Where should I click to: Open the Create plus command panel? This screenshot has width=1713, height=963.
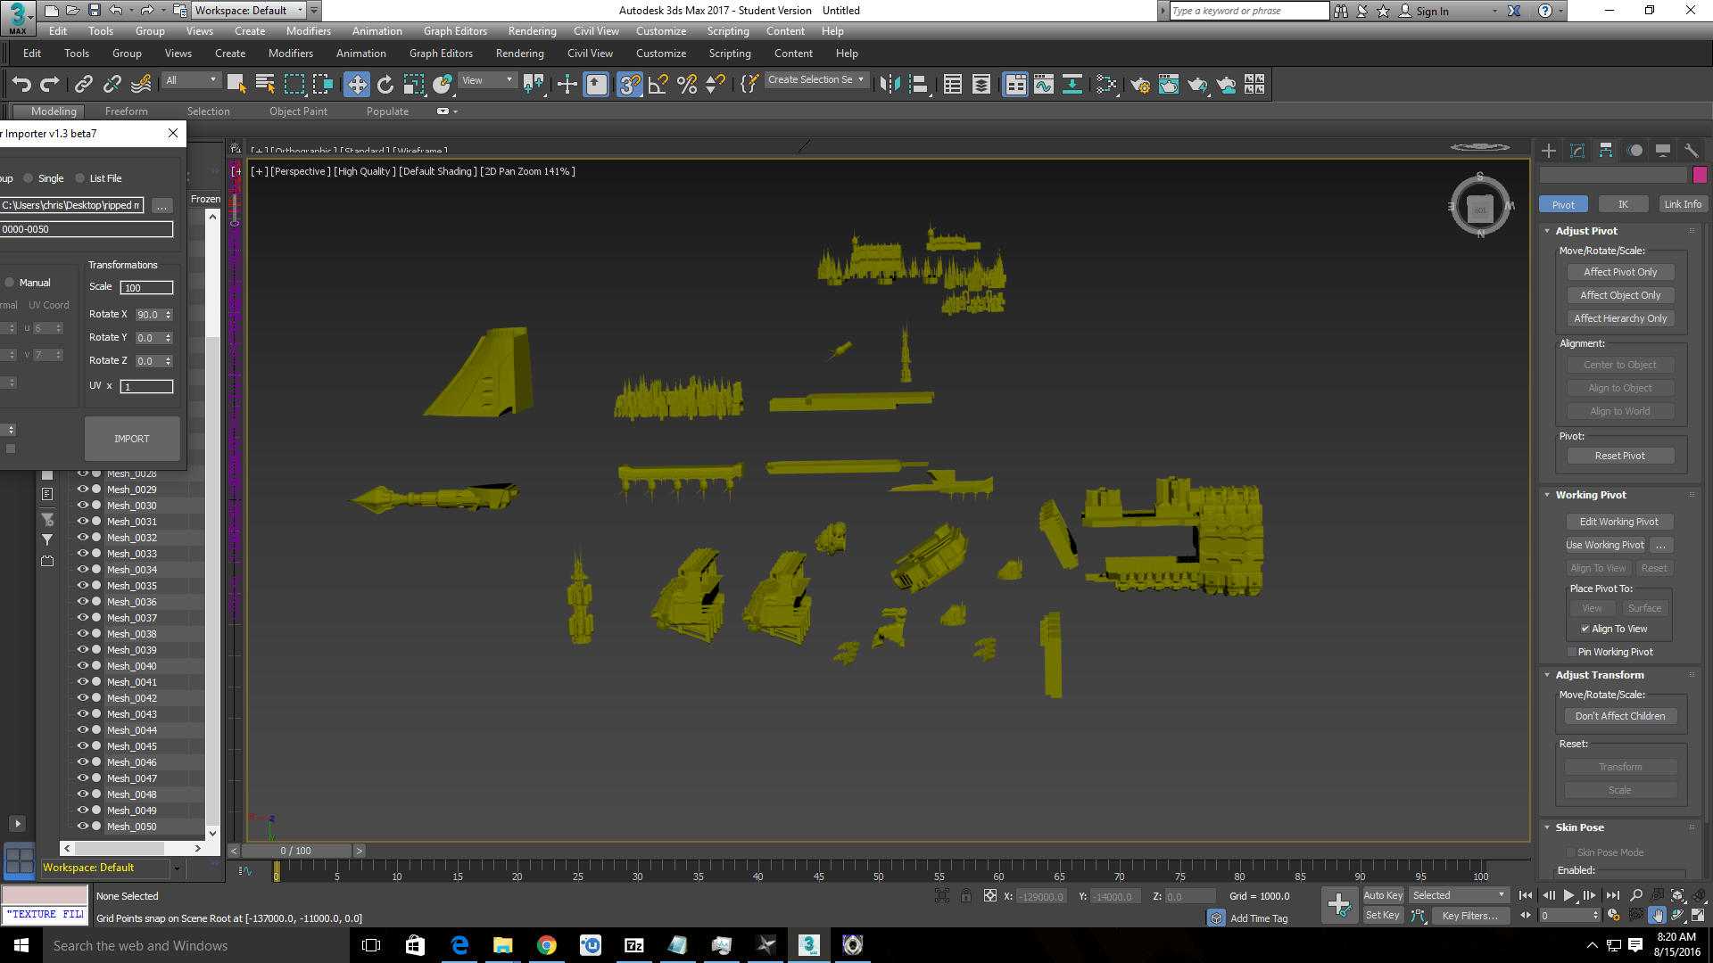point(1549,151)
